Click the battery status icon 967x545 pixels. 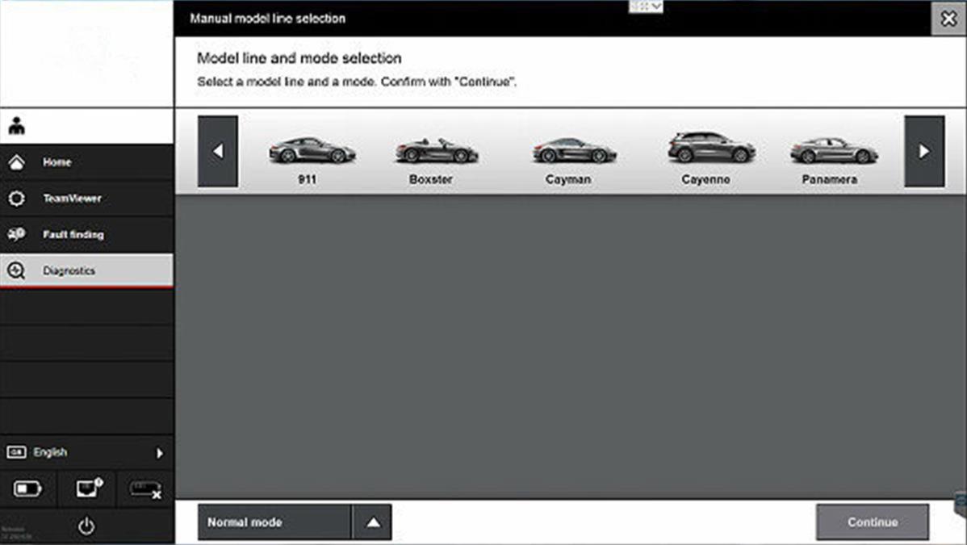[27, 488]
